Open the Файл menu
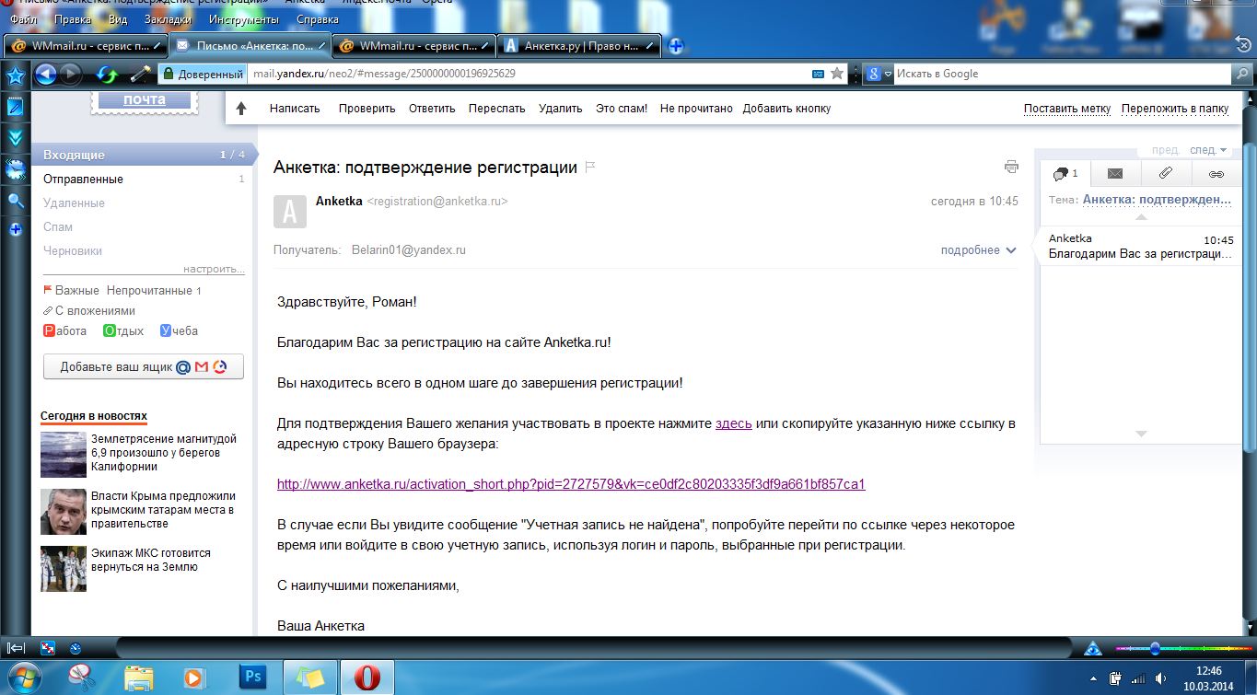1257x695 pixels. (23, 19)
